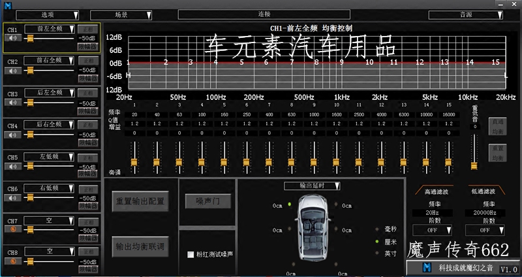Enable the 粉红测试噪声 checkbox

coord(191,255)
